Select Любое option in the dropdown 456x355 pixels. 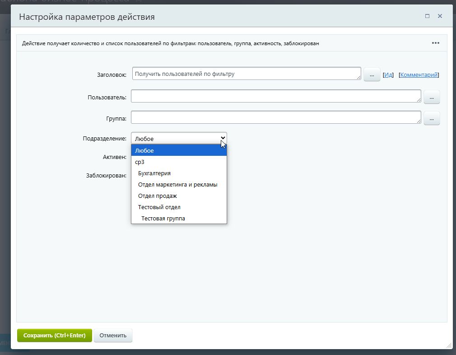pos(179,151)
